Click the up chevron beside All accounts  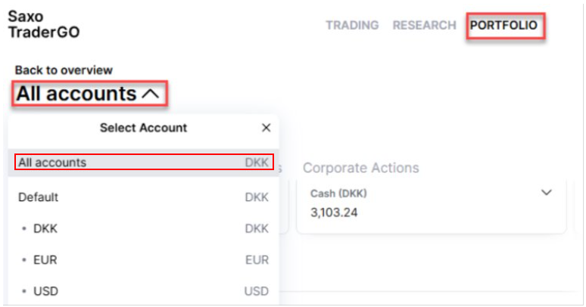coord(151,95)
